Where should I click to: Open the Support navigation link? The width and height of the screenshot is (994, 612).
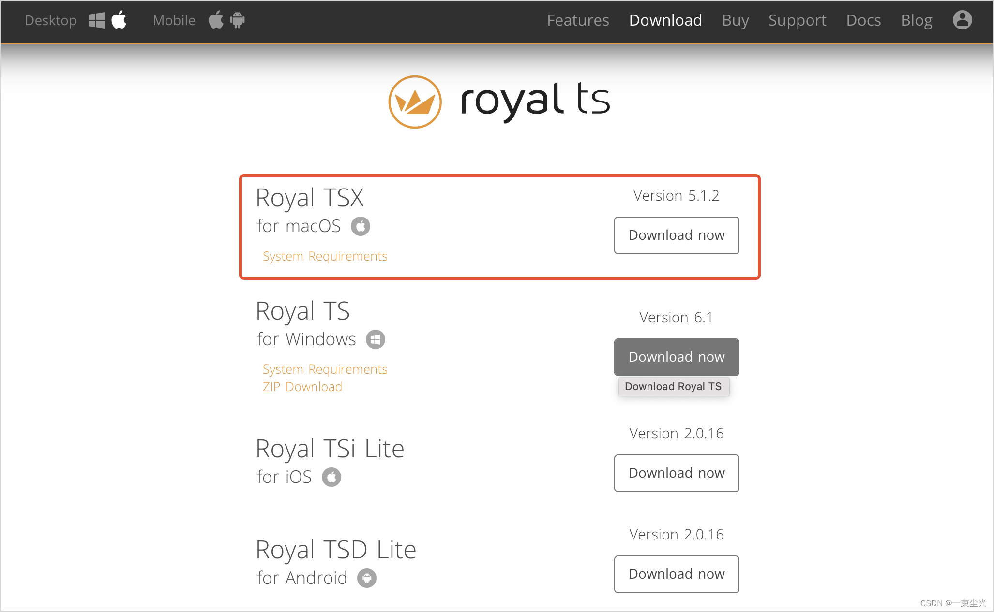tap(797, 20)
